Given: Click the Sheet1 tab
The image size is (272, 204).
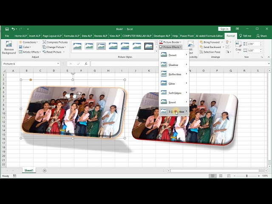Looking at the screenshot, I should click(29, 170).
